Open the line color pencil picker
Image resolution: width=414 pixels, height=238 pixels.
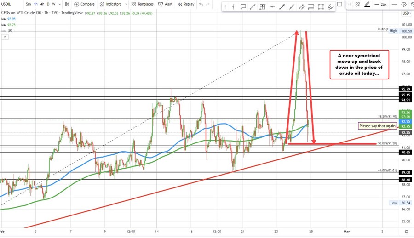367,5
